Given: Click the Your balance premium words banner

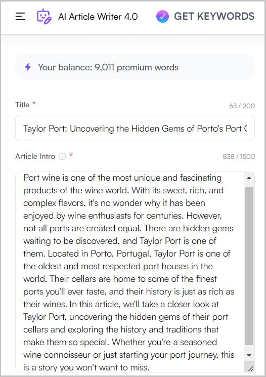Looking at the screenshot, I should (135, 67).
